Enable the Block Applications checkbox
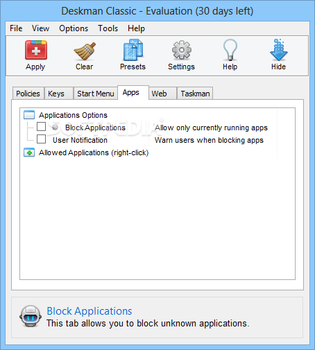Screen dimensions: 315x350 pos(41,127)
